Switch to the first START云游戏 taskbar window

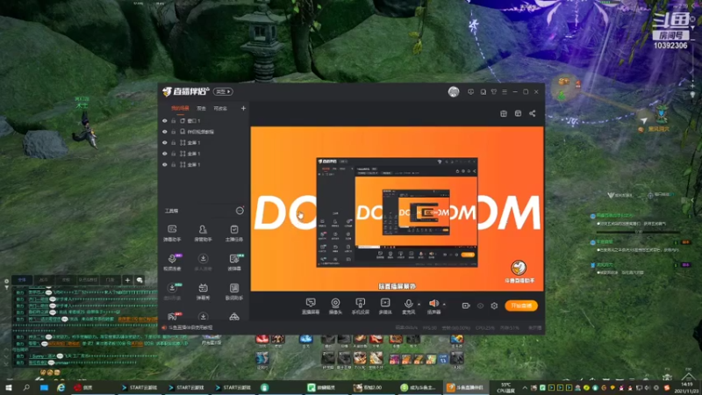[x=141, y=387]
